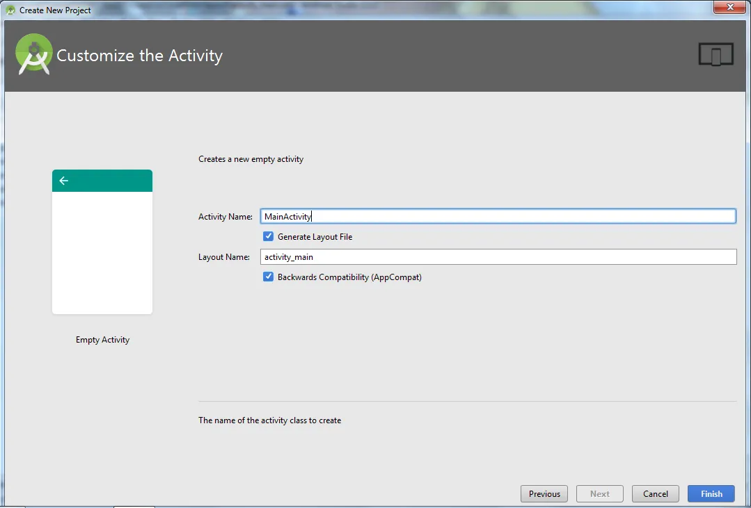Select the Empty Activity preview thumbnail

pos(102,242)
